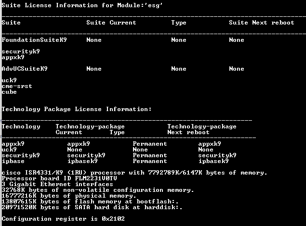Click the FoundationSuiteK9 suite name
Image resolution: width=306 pixels, height=226 pixels.
[x=34, y=40]
